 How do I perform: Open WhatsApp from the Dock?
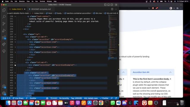pos(113,103)
